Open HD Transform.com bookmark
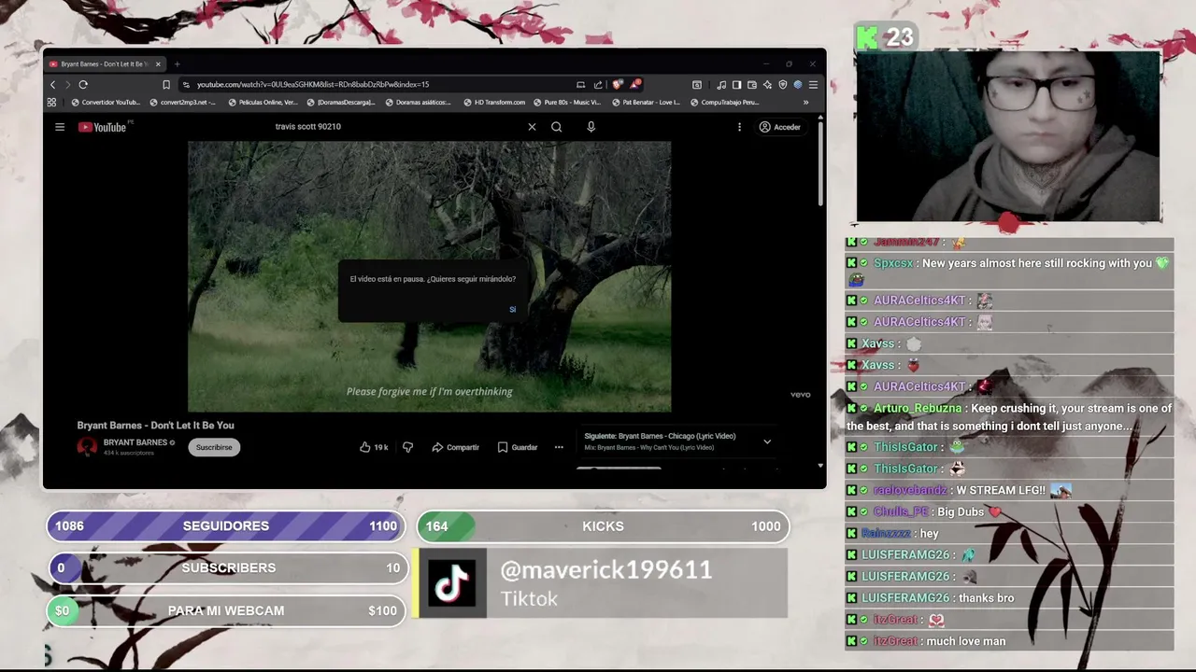 click(x=494, y=102)
